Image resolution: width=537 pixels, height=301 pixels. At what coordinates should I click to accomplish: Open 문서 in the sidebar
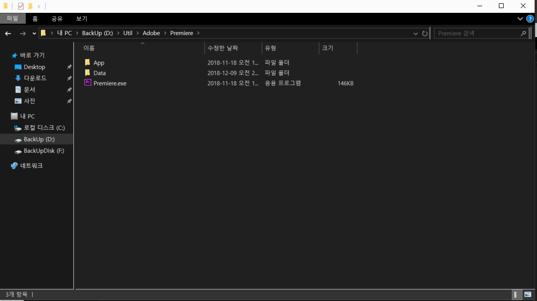click(30, 89)
